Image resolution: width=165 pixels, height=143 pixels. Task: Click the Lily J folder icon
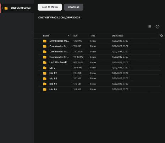pos(45,68)
